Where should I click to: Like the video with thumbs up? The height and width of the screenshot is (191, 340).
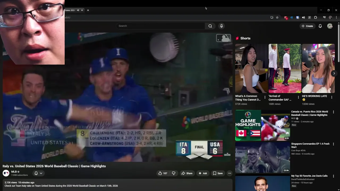[x=163, y=173]
